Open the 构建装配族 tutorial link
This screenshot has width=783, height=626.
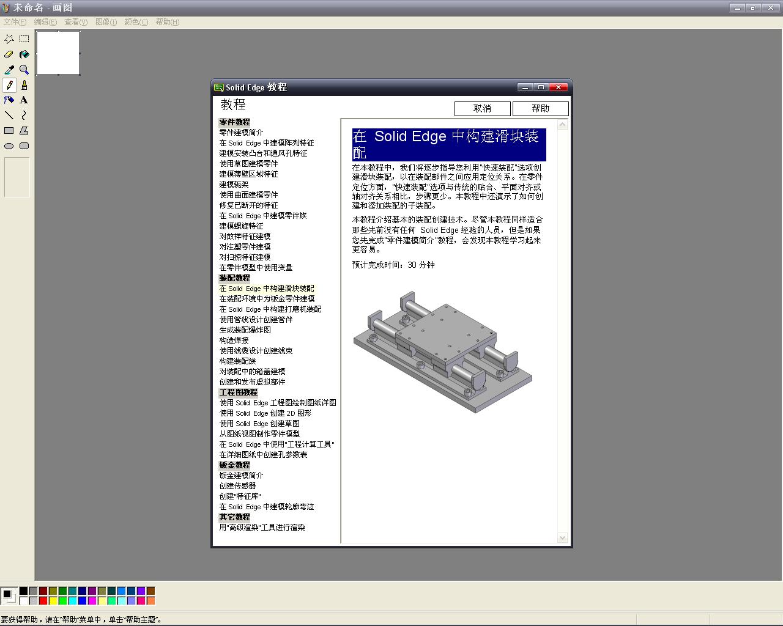(238, 361)
